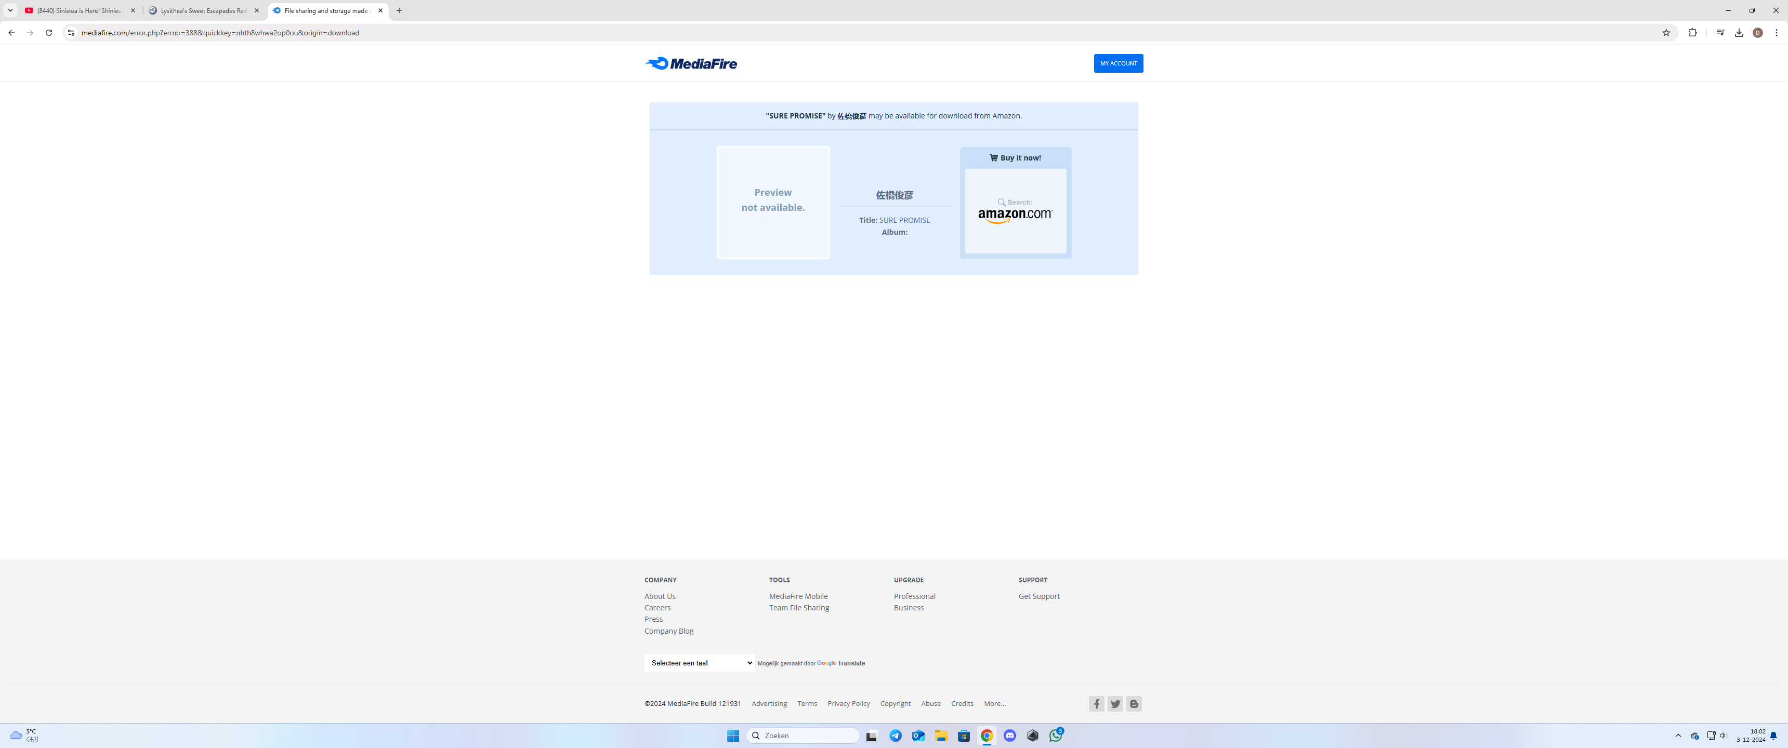
Task: Open Discord from the taskbar
Action: point(1009,736)
